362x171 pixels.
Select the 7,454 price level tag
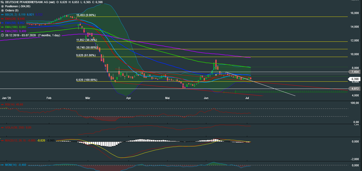pyautogui.click(x=354, y=72)
